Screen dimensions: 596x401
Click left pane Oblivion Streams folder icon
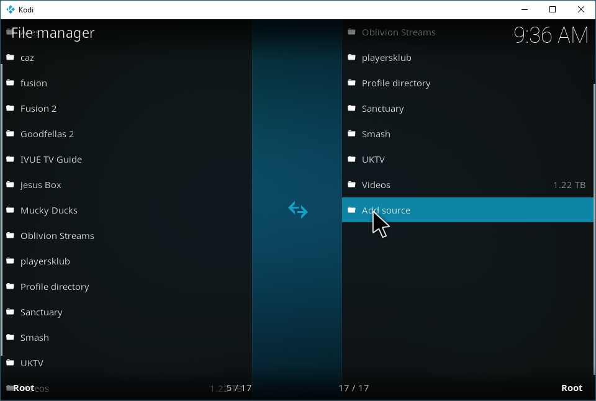tap(11, 236)
